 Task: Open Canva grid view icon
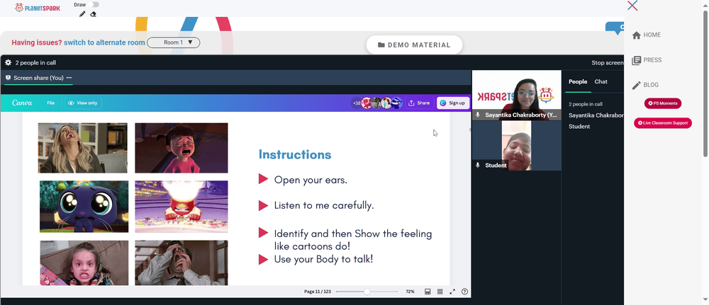click(x=440, y=292)
